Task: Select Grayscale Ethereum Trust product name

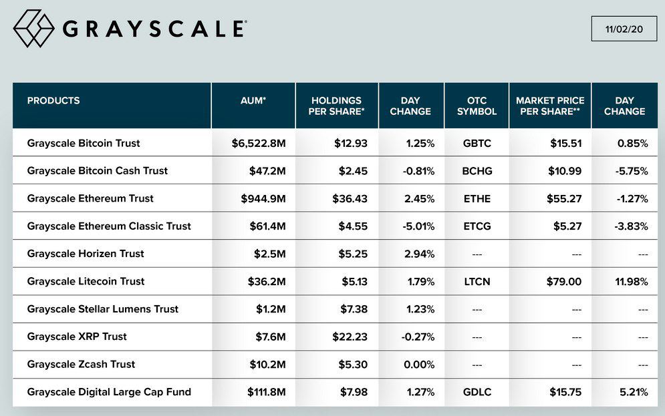Action: (x=90, y=198)
